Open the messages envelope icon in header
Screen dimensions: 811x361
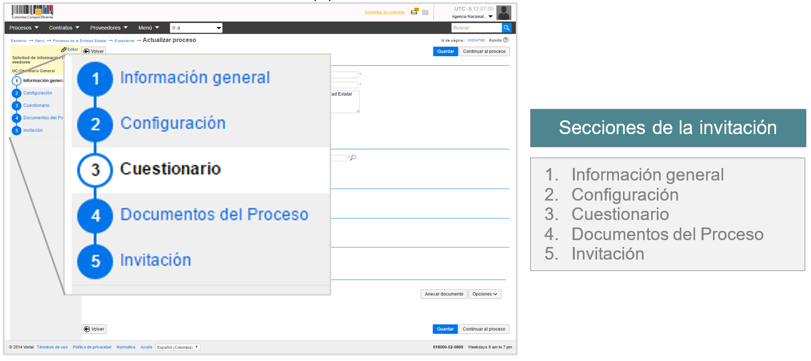point(414,11)
